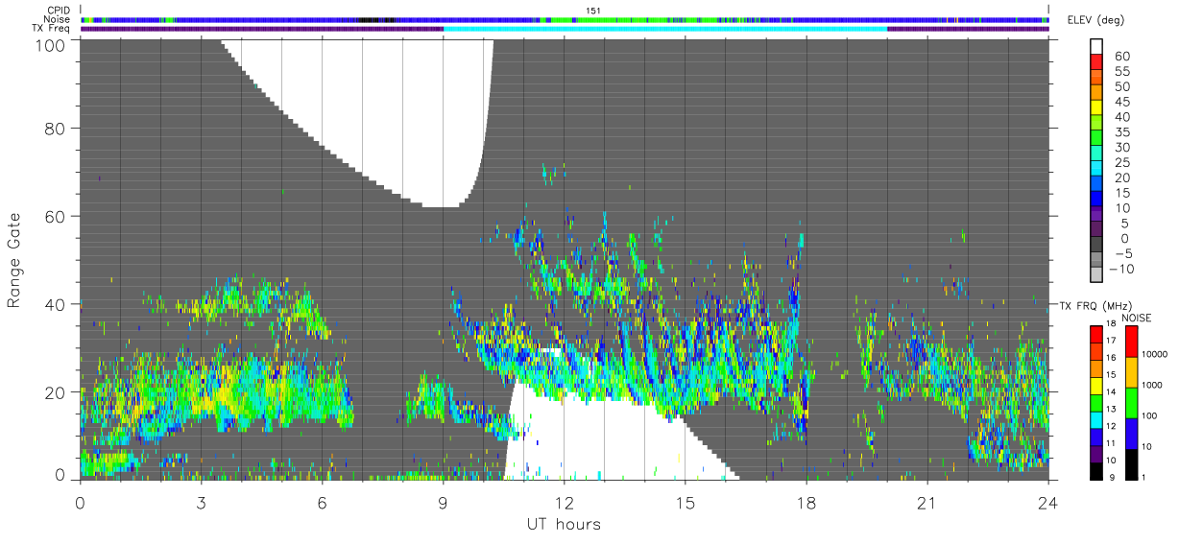The width and height of the screenshot is (1179, 544).
Task: Click NOISE legend label "100"
Action: point(1150,416)
